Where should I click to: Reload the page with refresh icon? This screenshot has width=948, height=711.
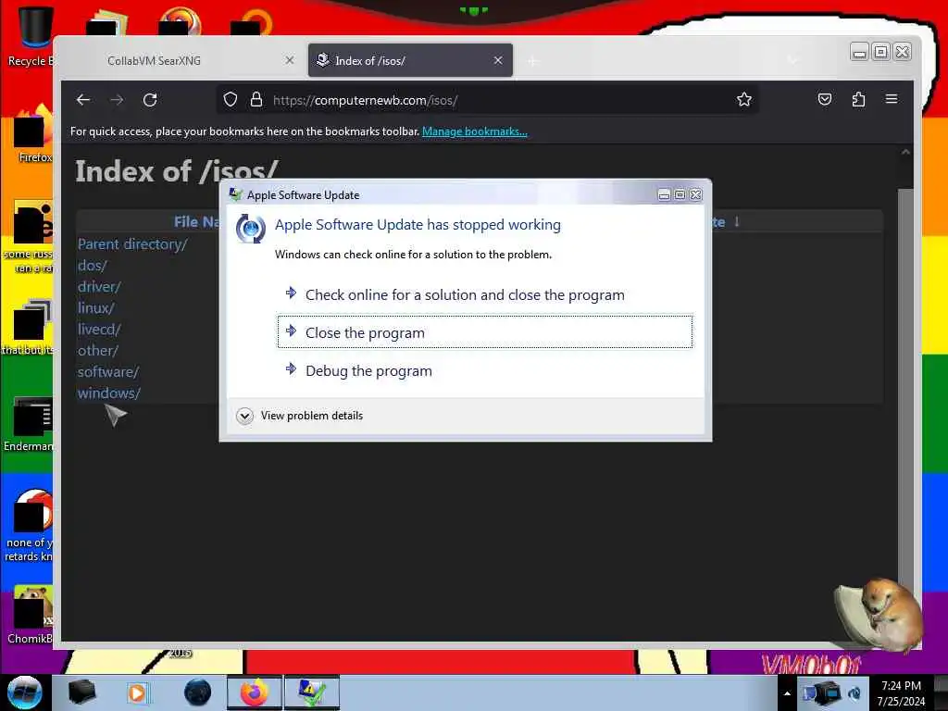click(150, 100)
